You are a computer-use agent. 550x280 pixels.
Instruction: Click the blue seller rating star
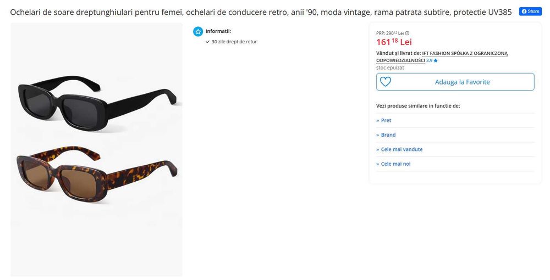coord(436,60)
